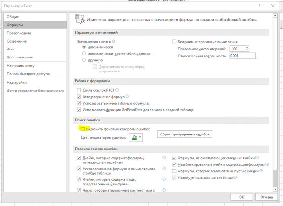283x206 pixels.
Task: Click info icon for numbers formatted as text
Action: pos(164,190)
